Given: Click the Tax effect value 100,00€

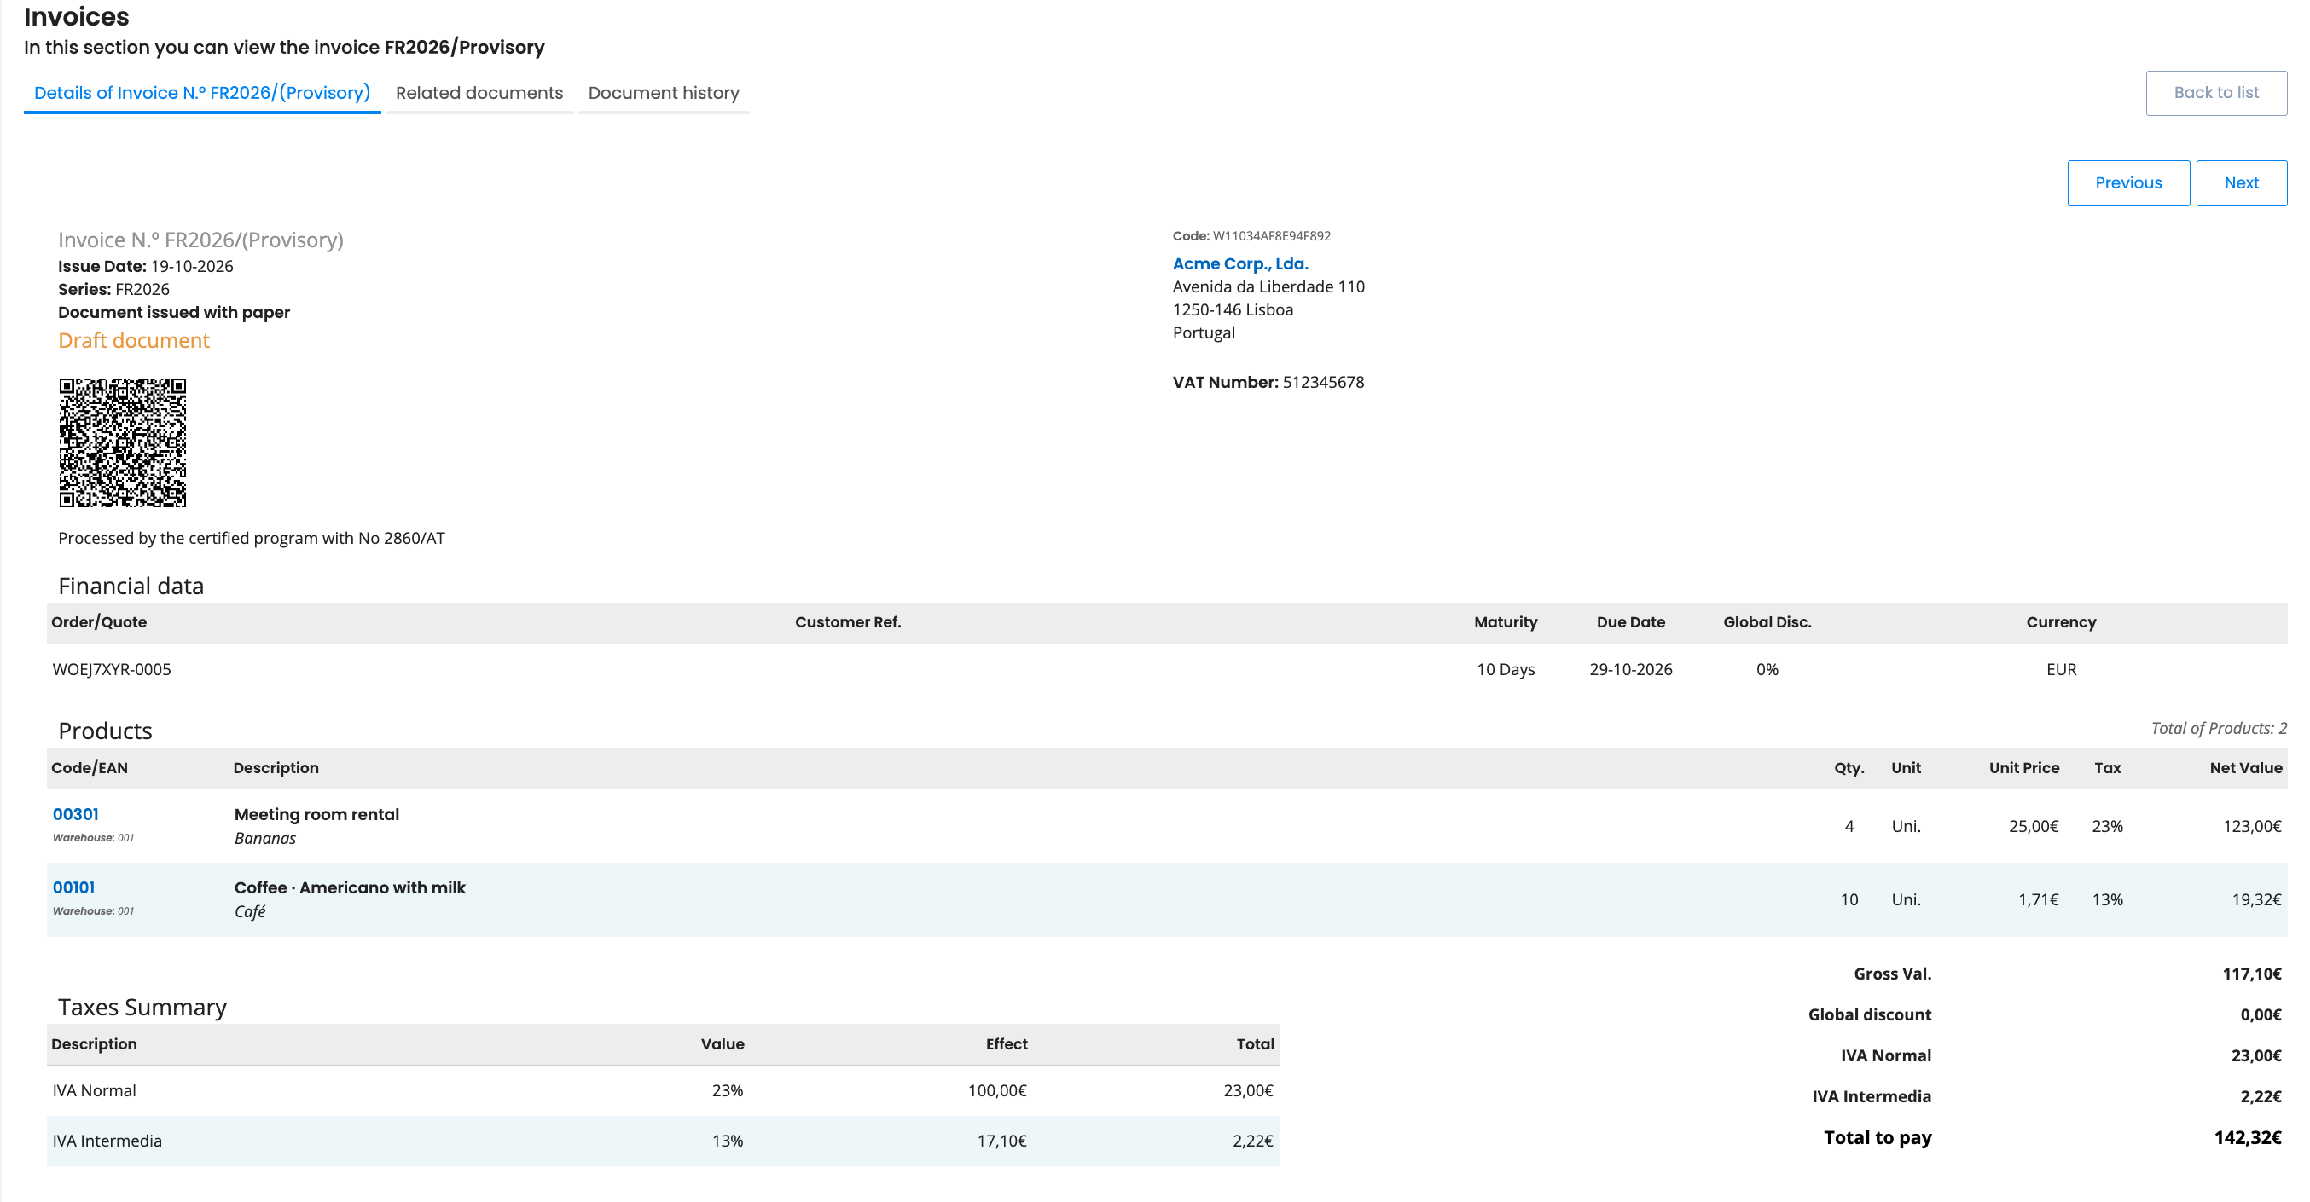Looking at the screenshot, I should click(x=997, y=1091).
